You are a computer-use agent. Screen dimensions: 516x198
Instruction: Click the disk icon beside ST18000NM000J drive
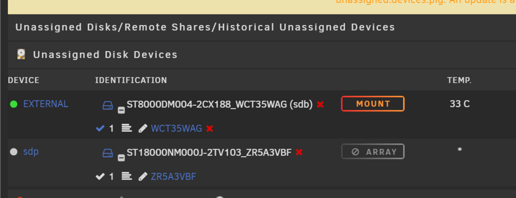(x=108, y=153)
